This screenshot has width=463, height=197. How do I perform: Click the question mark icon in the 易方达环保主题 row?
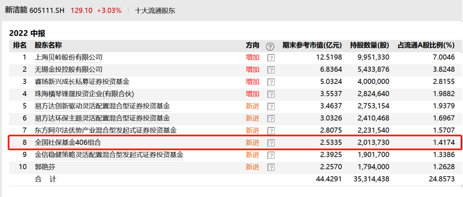click(271, 119)
